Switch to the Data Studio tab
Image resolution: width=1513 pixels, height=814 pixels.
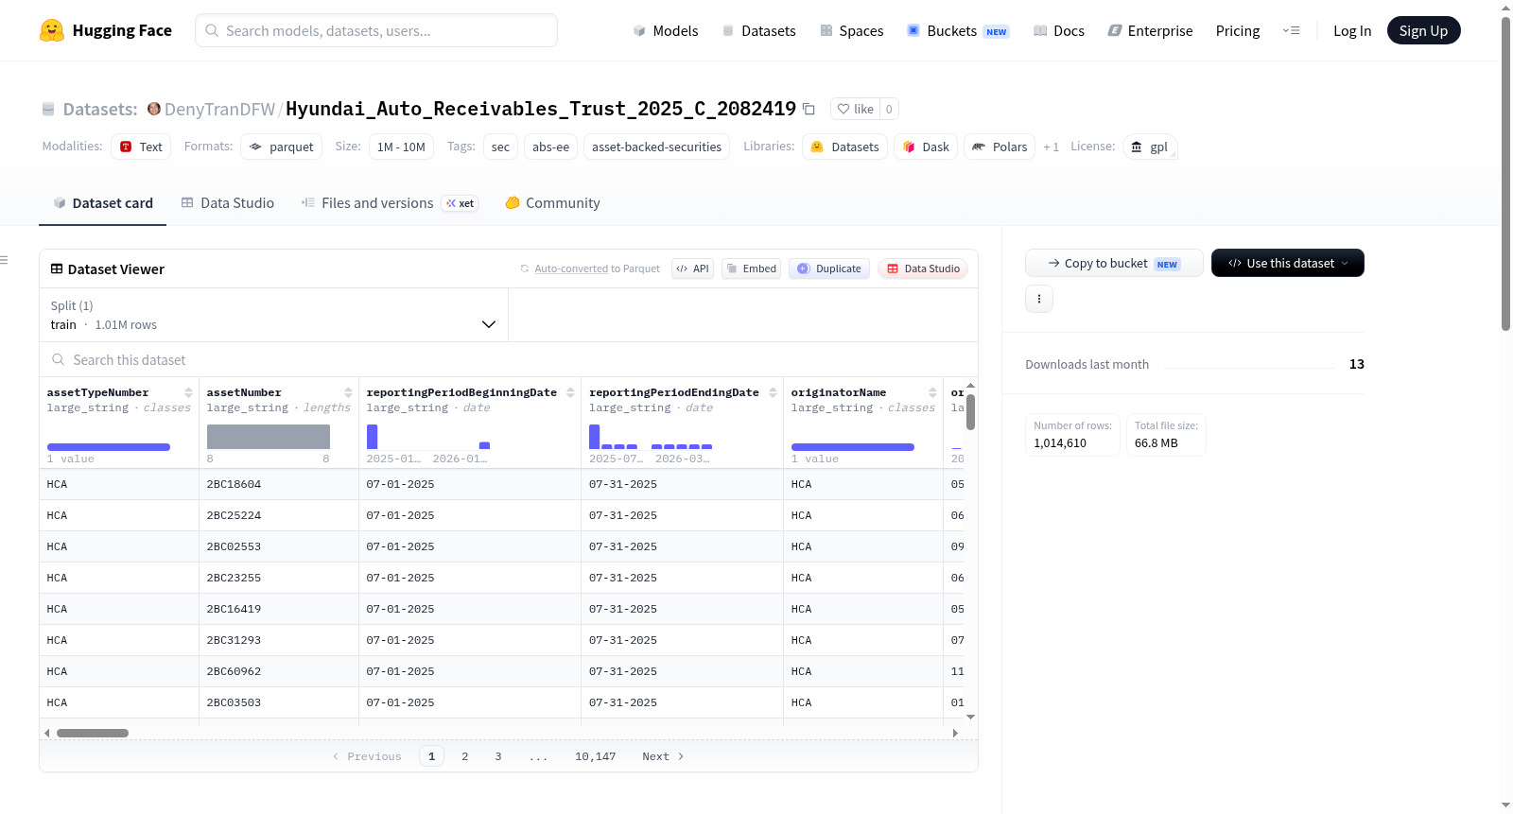click(x=228, y=203)
